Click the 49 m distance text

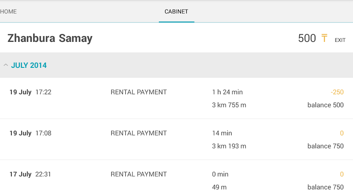pyautogui.click(x=219, y=187)
